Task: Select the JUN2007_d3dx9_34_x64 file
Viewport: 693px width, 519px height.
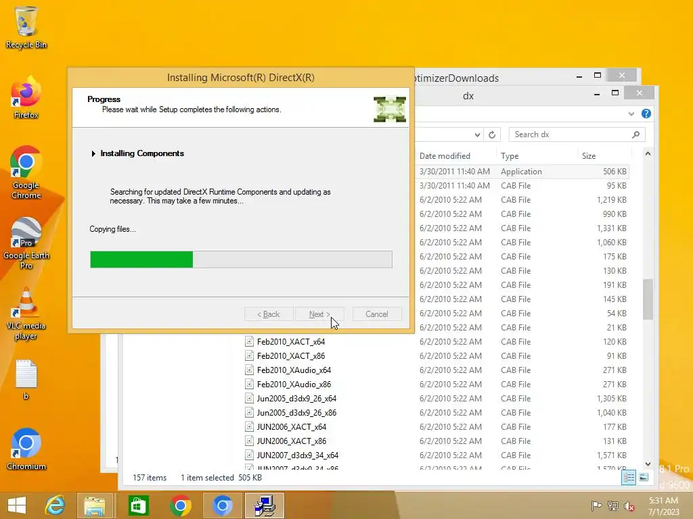Action: [298, 455]
